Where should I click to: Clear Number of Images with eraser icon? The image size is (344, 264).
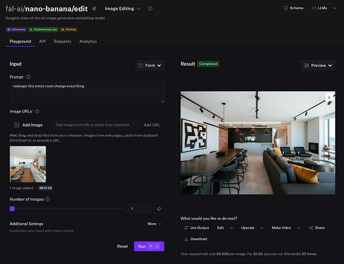159,209
